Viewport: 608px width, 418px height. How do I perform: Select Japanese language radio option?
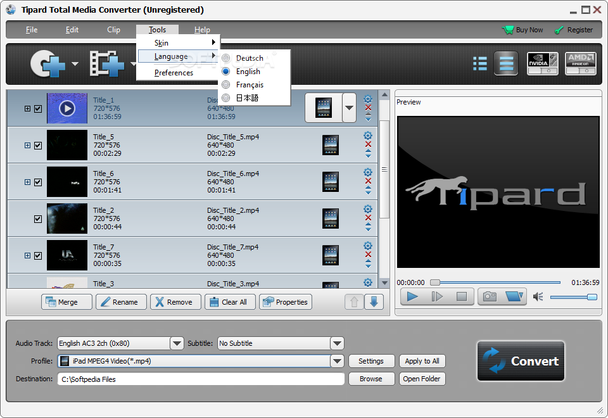(226, 98)
